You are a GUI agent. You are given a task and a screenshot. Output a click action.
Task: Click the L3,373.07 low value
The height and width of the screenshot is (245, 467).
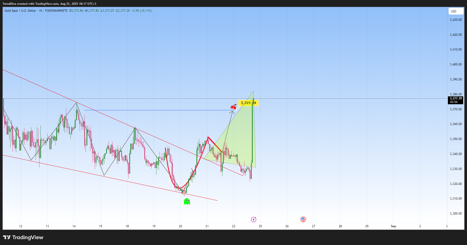click(x=107, y=11)
